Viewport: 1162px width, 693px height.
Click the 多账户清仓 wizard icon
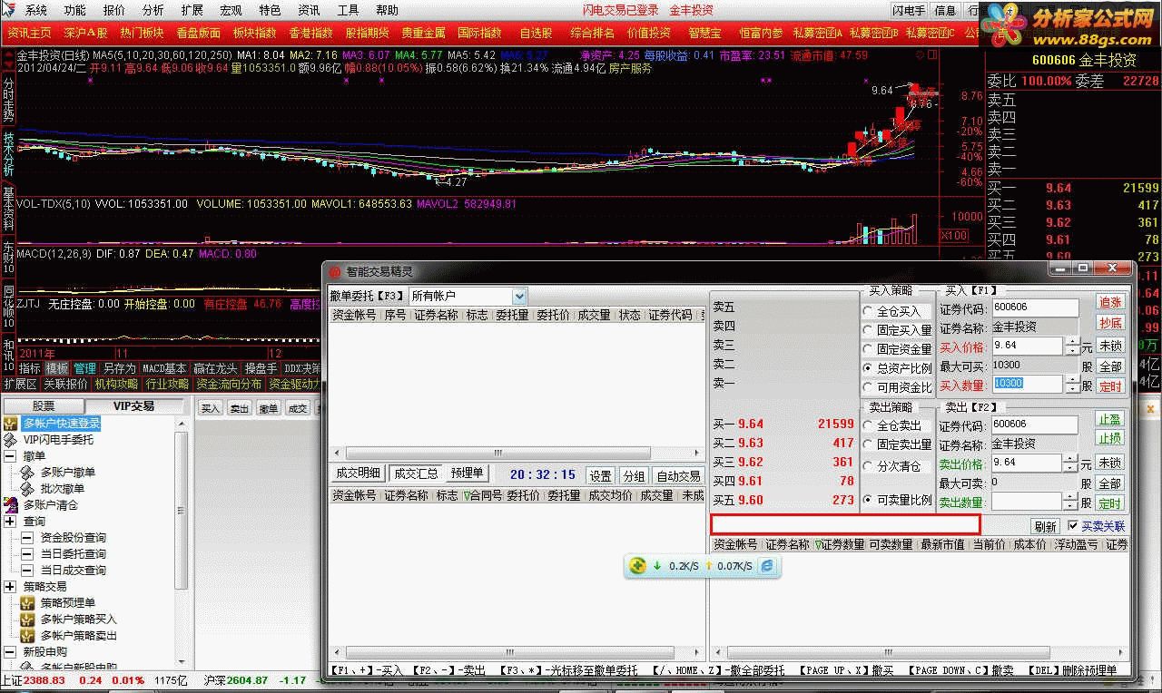(11, 505)
